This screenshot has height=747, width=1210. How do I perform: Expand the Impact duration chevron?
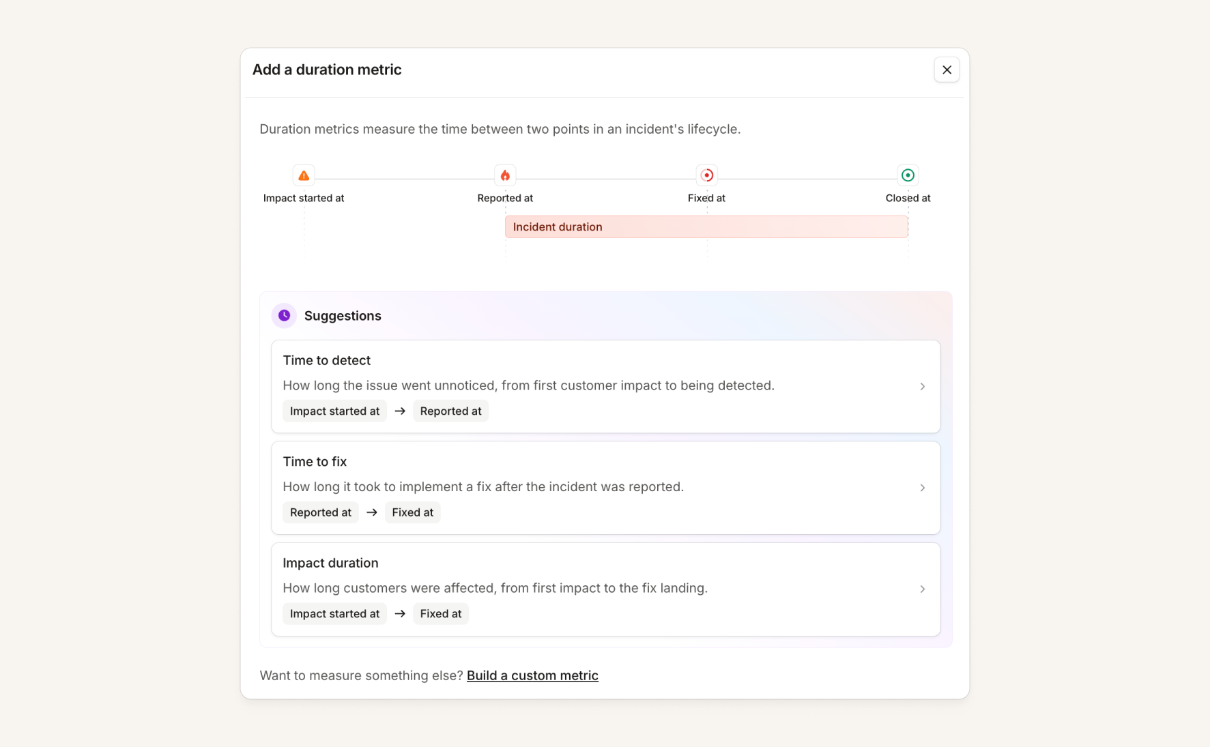922,589
